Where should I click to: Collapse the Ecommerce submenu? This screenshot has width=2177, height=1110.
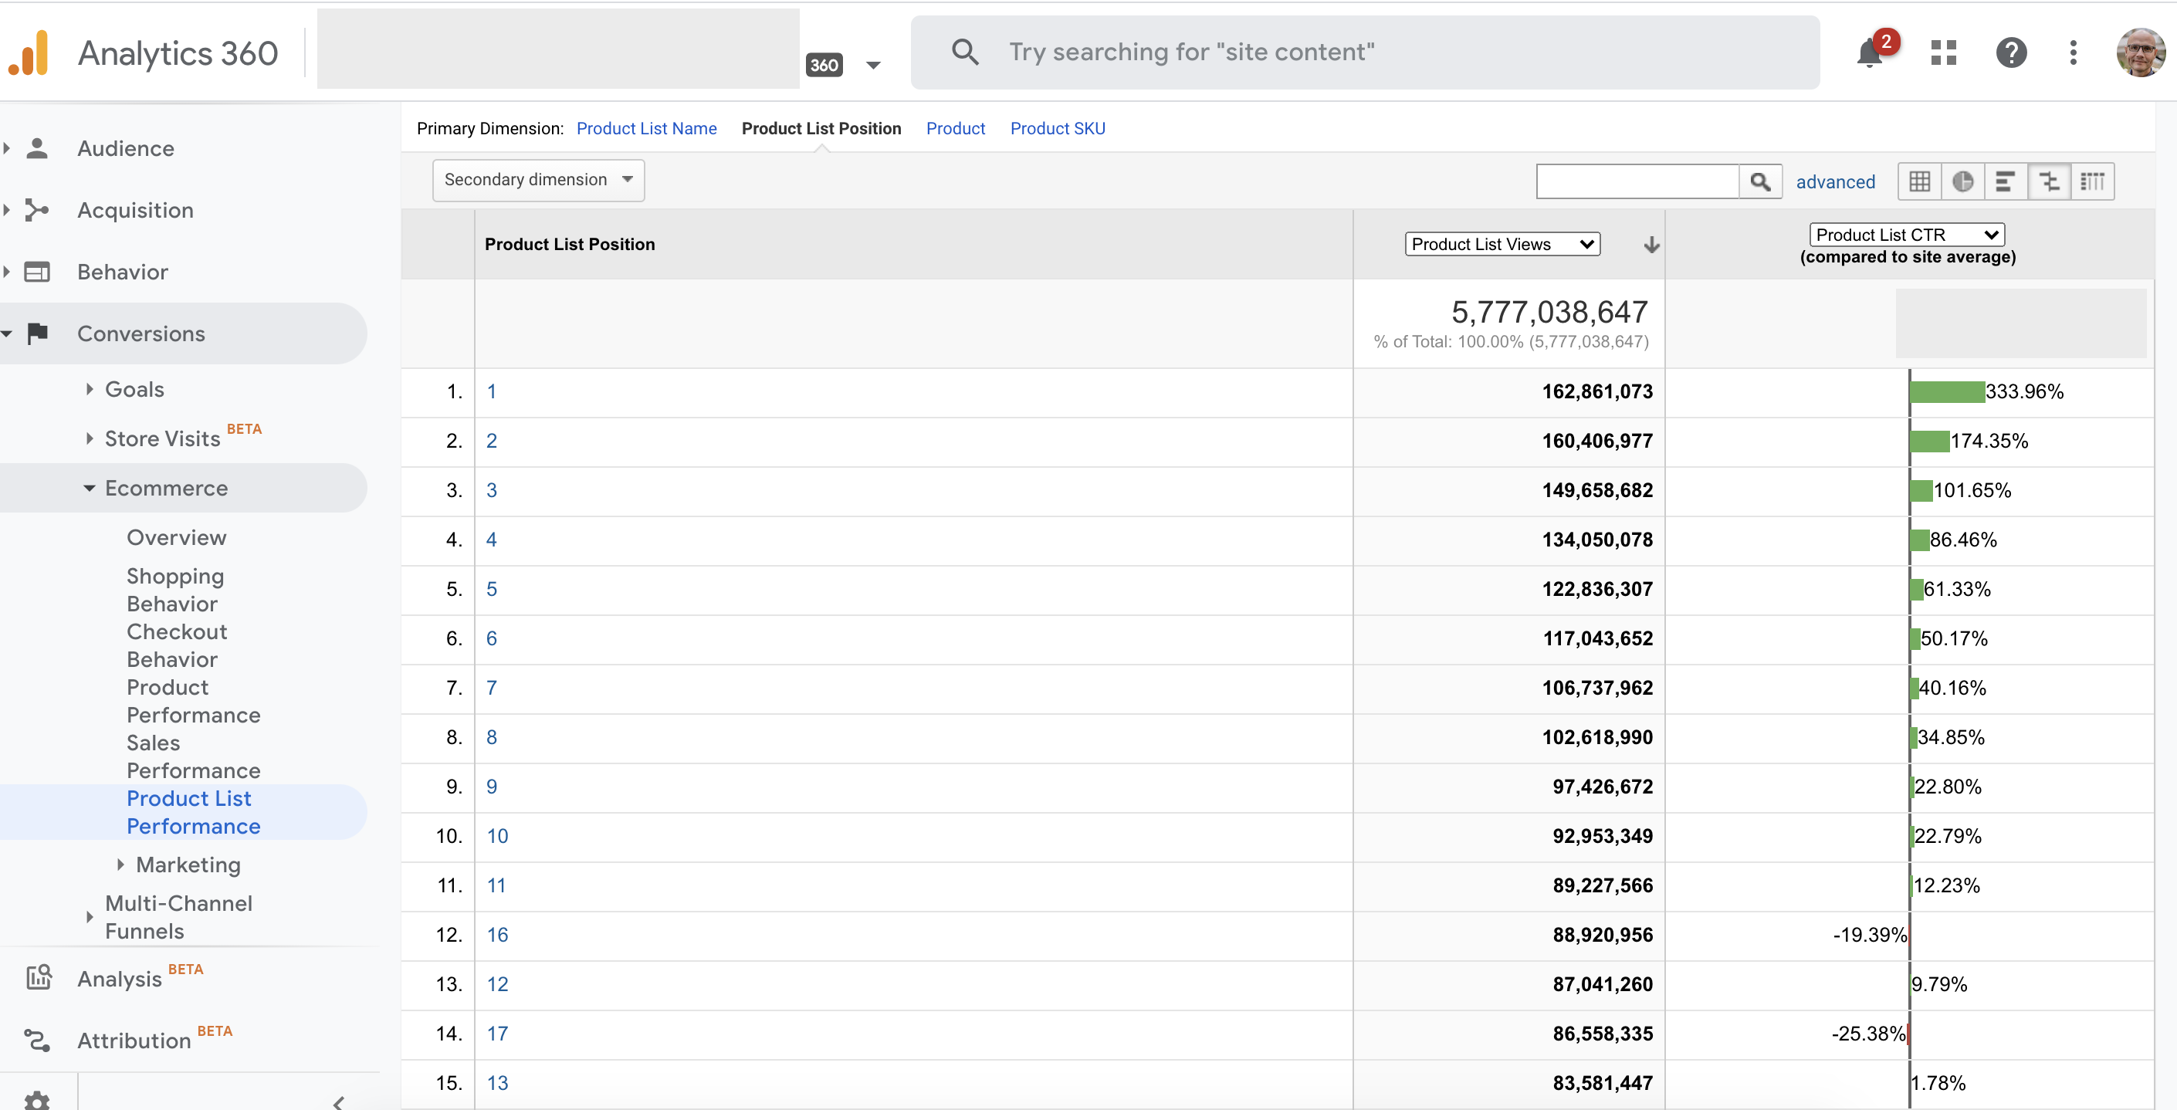(90, 489)
